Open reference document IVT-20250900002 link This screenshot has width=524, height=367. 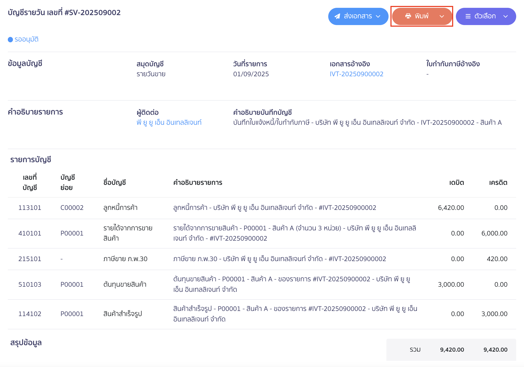[356, 74]
